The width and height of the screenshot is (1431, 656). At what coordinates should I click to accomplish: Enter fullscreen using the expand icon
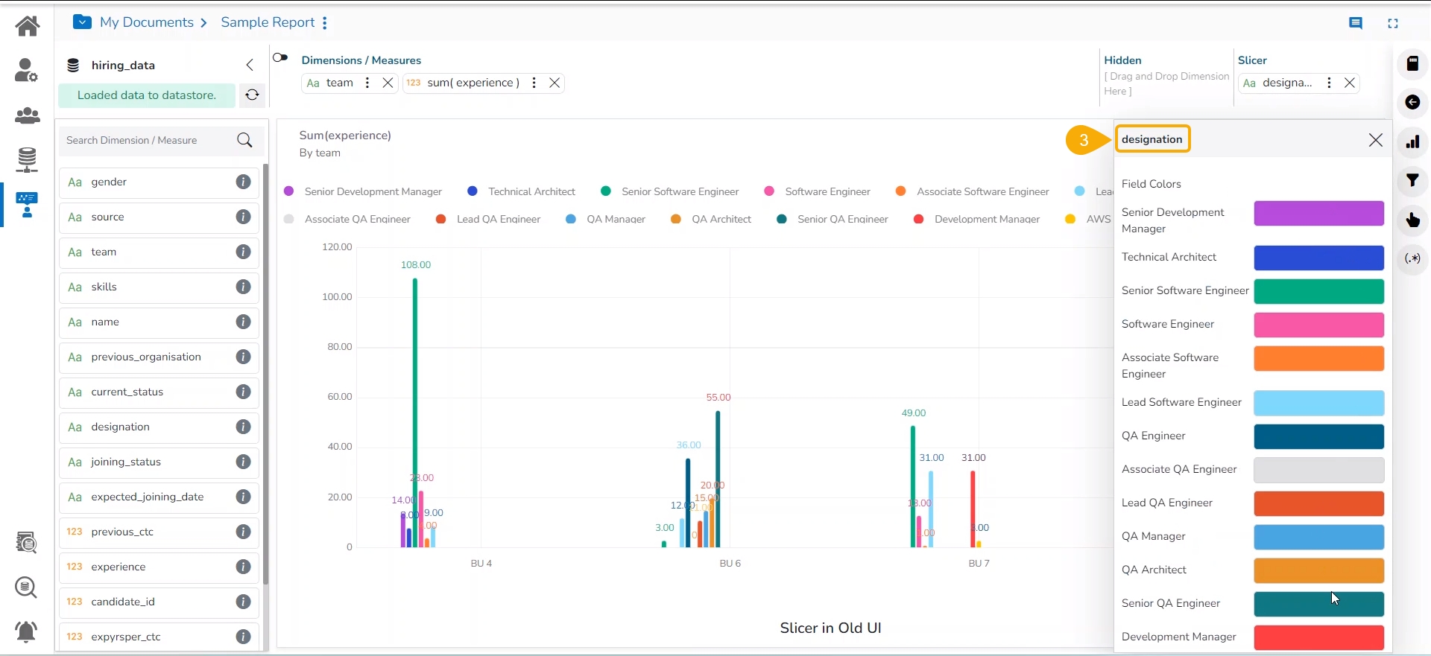tap(1392, 23)
